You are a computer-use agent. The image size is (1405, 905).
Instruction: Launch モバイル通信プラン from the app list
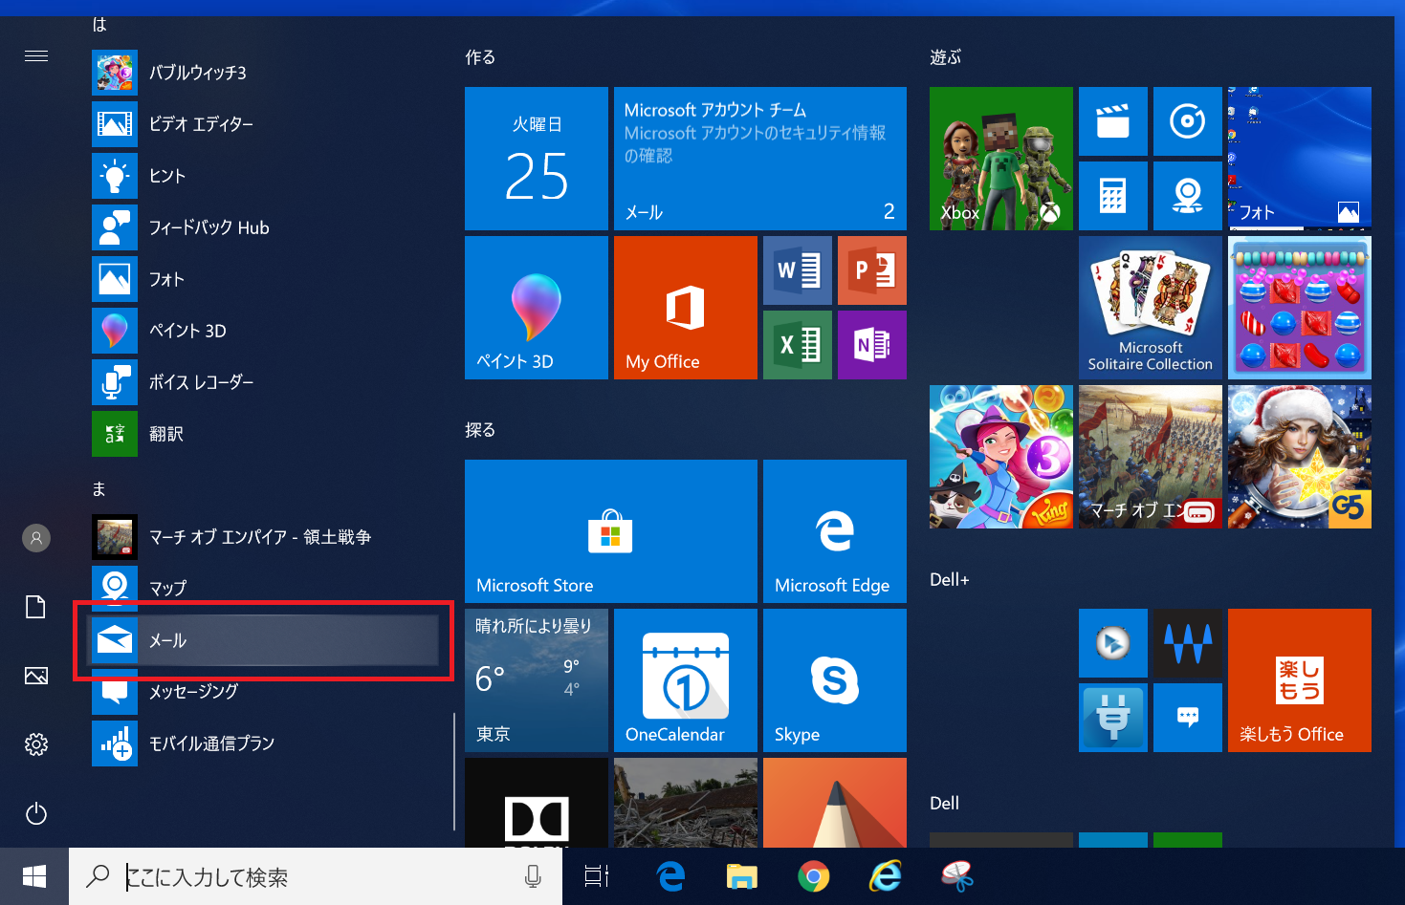265,743
